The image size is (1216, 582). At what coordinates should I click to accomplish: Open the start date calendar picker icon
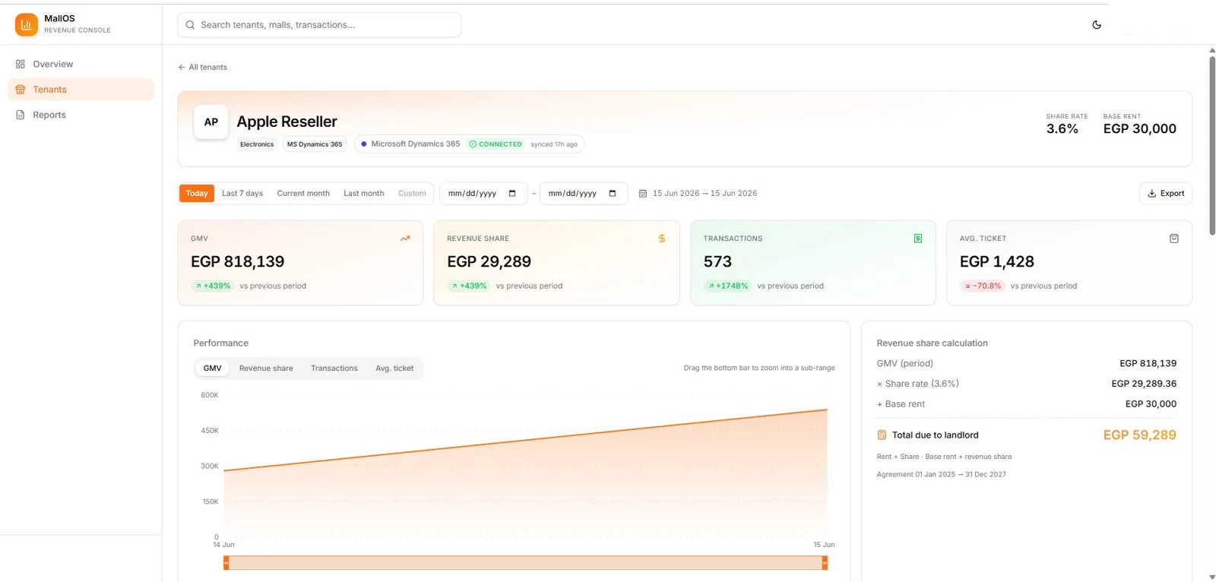(512, 193)
